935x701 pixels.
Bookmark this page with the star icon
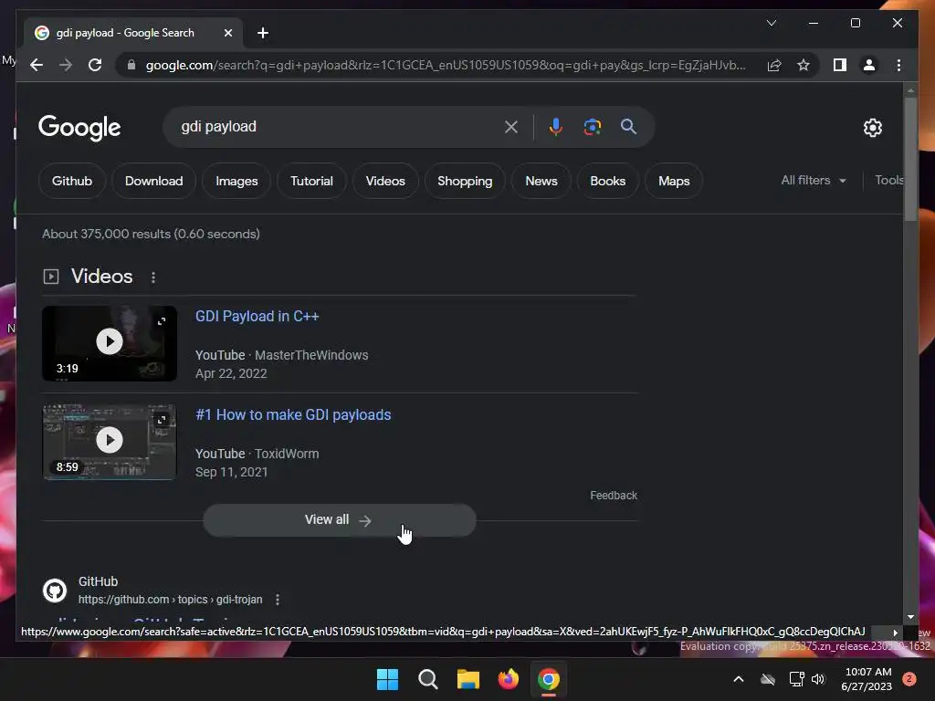click(x=804, y=65)
